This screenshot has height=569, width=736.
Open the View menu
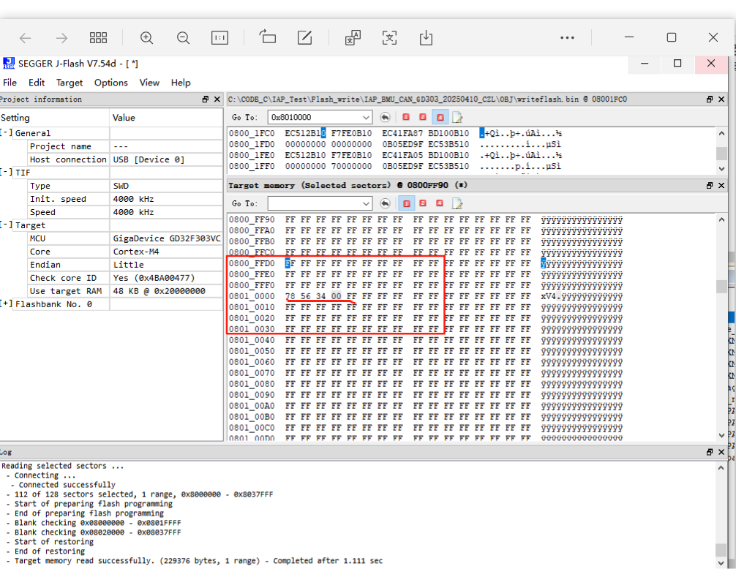click(149, 83)
